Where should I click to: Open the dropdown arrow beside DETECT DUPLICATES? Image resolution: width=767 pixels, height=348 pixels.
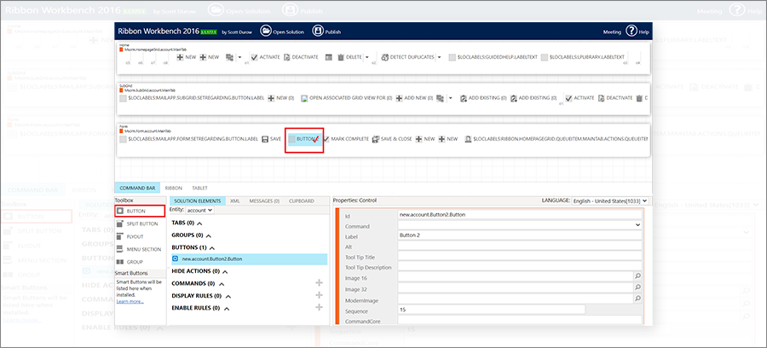point(439,58)
